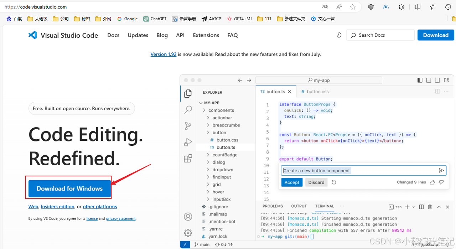Switch to the PROBLEMS panel tab
The width and height of the screenshot is (456, 249).
click(273, 206)
